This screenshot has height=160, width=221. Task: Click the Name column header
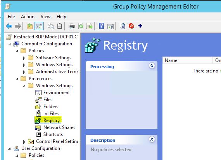[x=188, y=60]
